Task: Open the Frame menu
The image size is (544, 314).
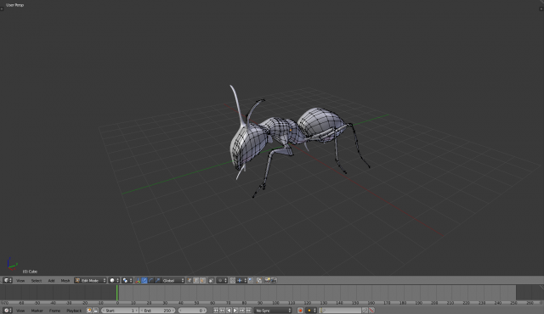Action: [54, 311]
